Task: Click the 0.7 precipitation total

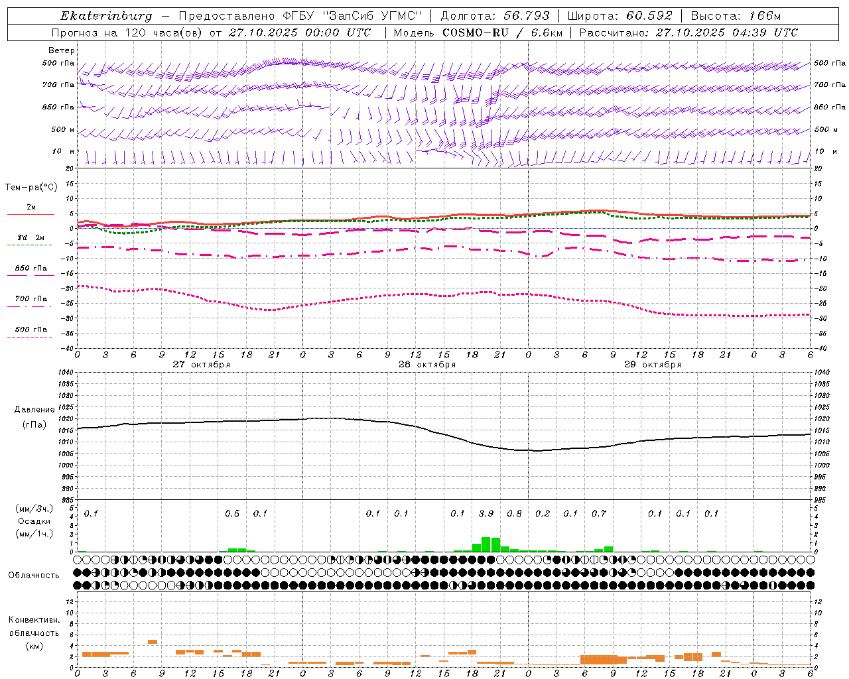Action: click(599, 514)
